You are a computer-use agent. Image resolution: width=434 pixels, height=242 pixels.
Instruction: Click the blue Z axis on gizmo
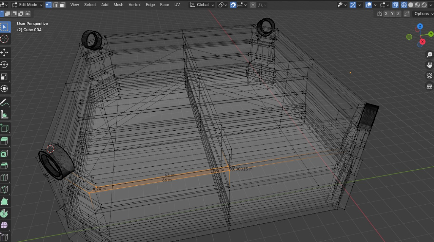[x=420, y=26]
